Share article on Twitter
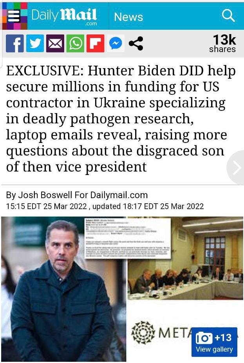 35,43
